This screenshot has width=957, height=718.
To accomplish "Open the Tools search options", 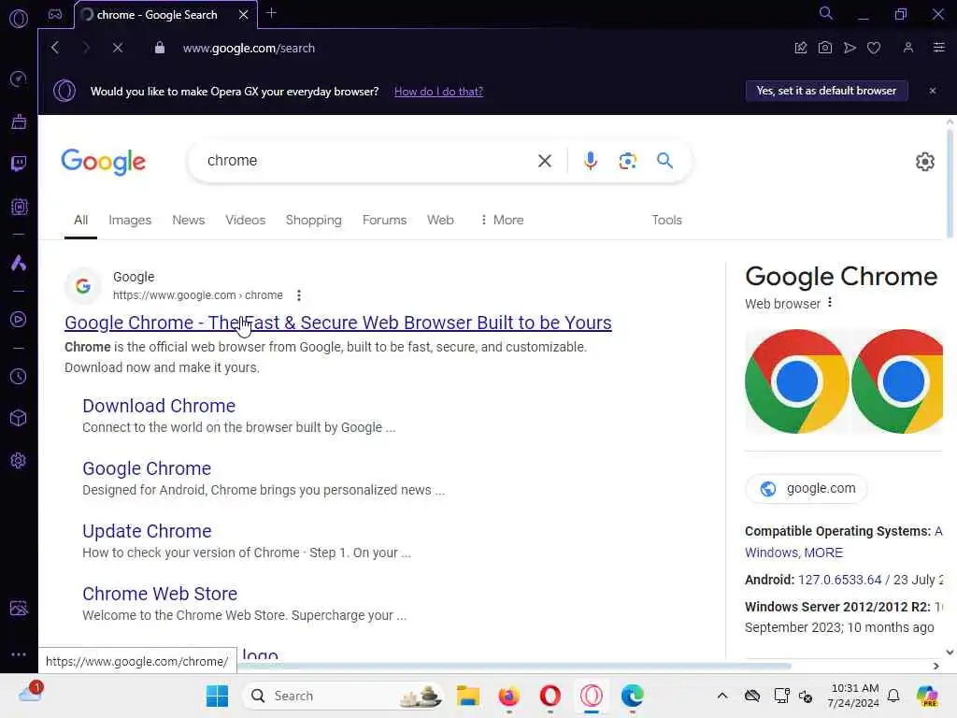I will point(666,220).
